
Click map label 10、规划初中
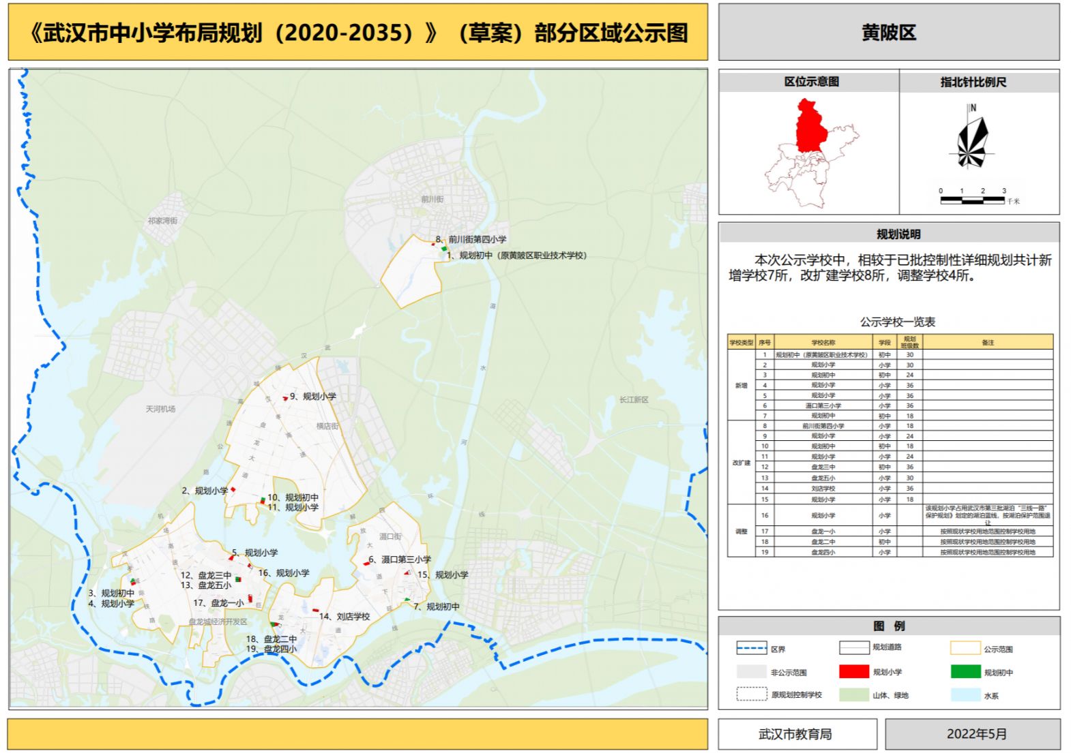point(293,497)
